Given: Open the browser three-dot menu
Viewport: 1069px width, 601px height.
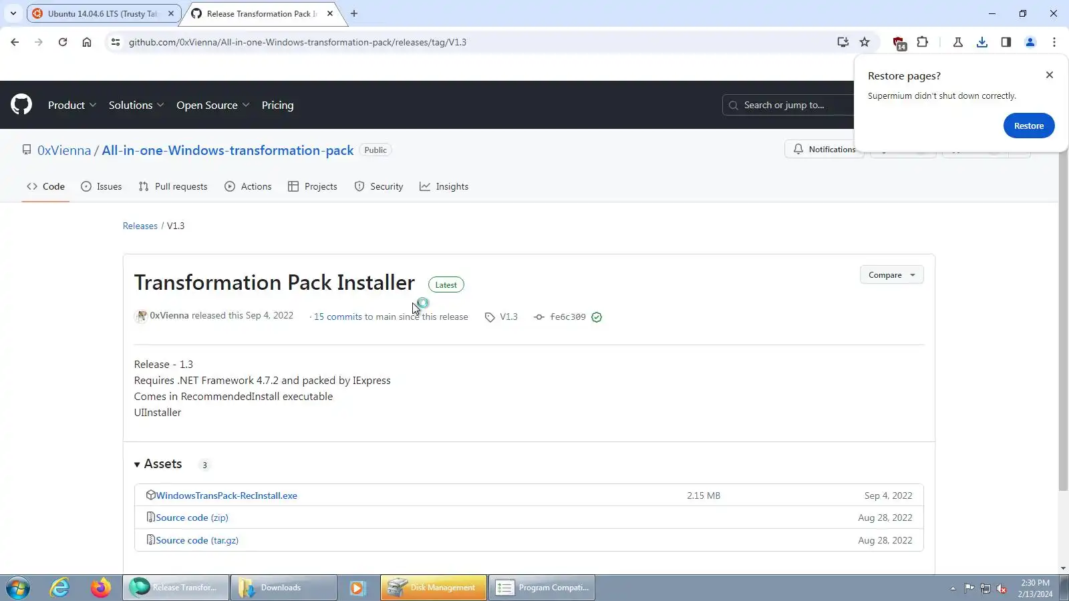Looking at the screenshot, I should pyautogui.click(x=1054, y=42).
